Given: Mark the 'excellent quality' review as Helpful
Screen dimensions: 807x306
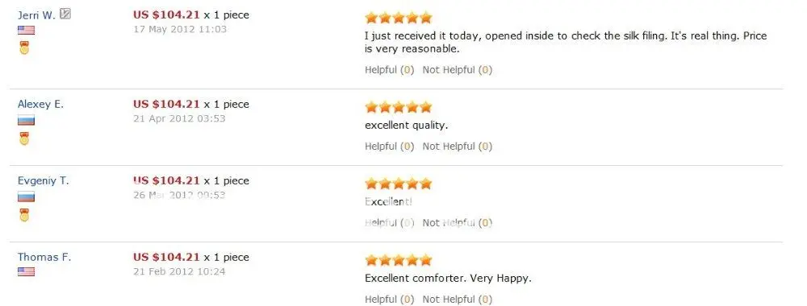Looking at the screenshot, I should point(389,147).
